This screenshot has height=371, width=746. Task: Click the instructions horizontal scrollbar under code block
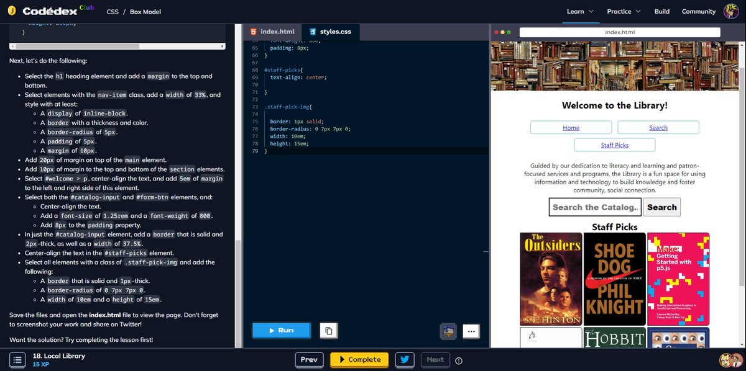point(117,46)
